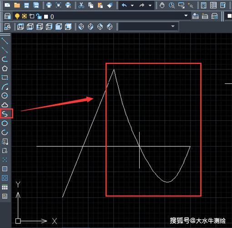This screenshot has height=228, width=232.
Task: Toggle freeze sun icon for layer 0
Action: pyautogui.click(x=24, y=16)
